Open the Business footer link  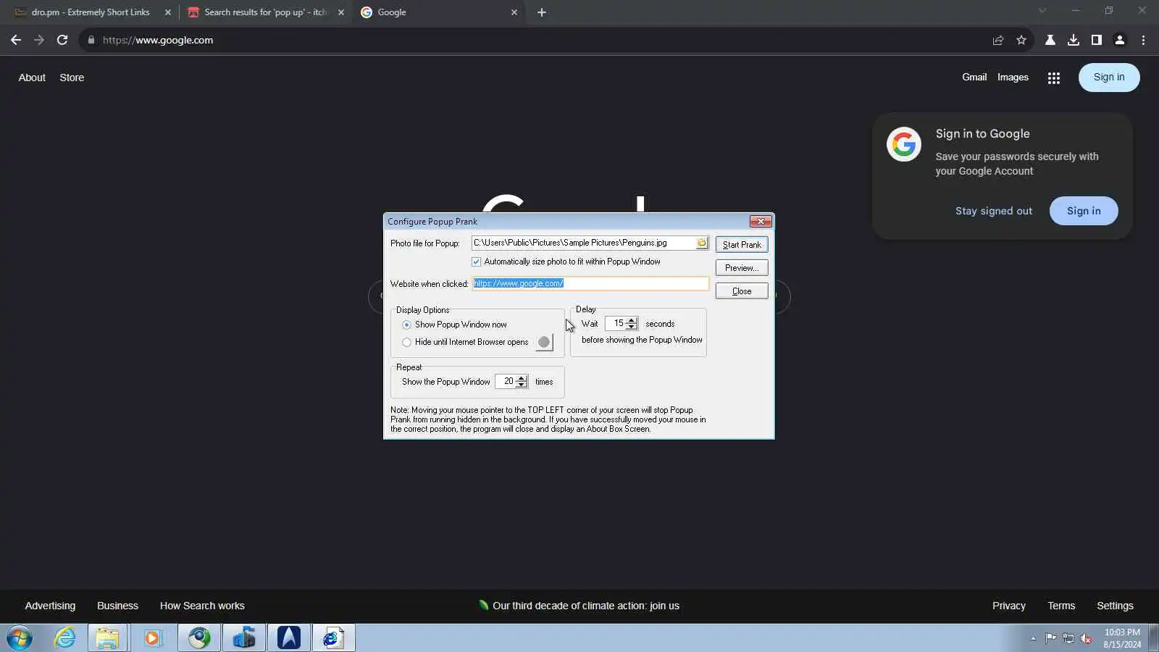coord(117,606)
